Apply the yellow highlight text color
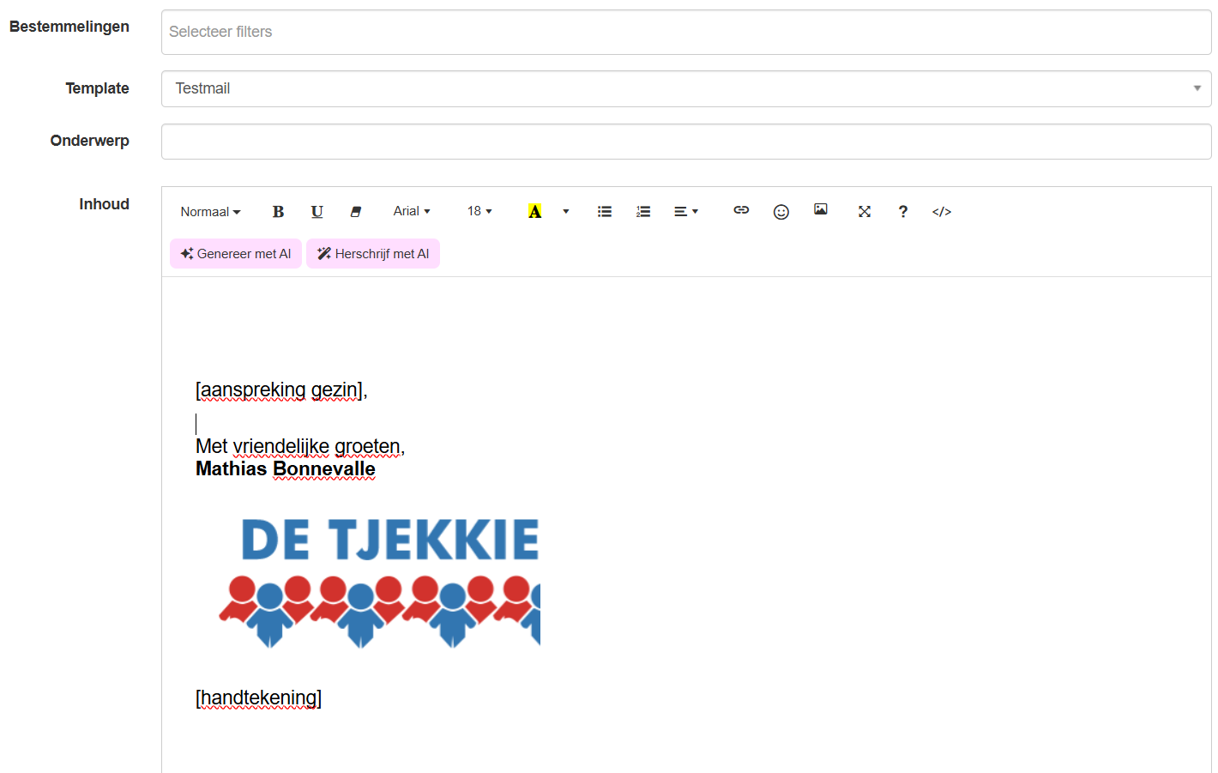1218x773 pixels. [x=534, y=211]
